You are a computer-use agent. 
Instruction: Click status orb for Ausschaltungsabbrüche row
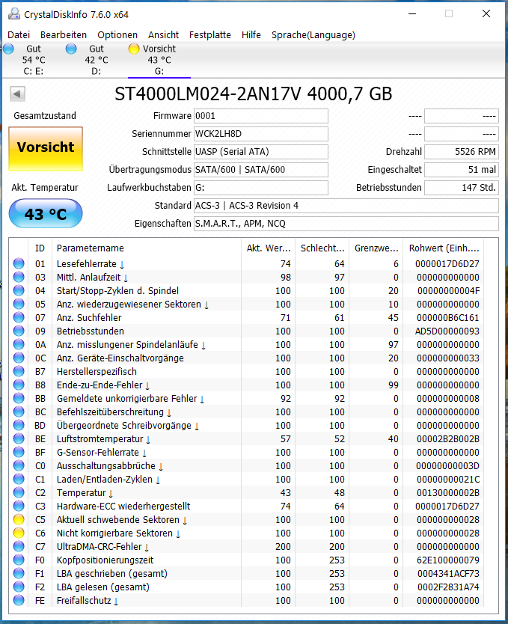tap(19, 465)
